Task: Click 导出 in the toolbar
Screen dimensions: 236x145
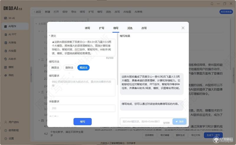Action: [73, 12]
